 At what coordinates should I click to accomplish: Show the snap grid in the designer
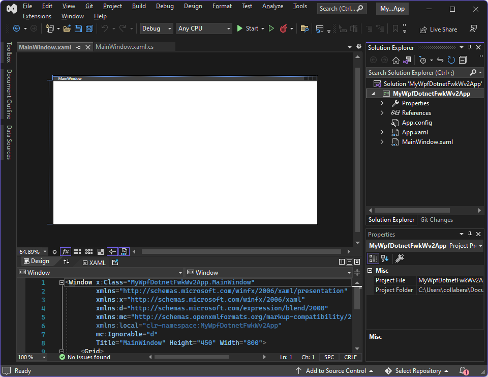[77, 251]
